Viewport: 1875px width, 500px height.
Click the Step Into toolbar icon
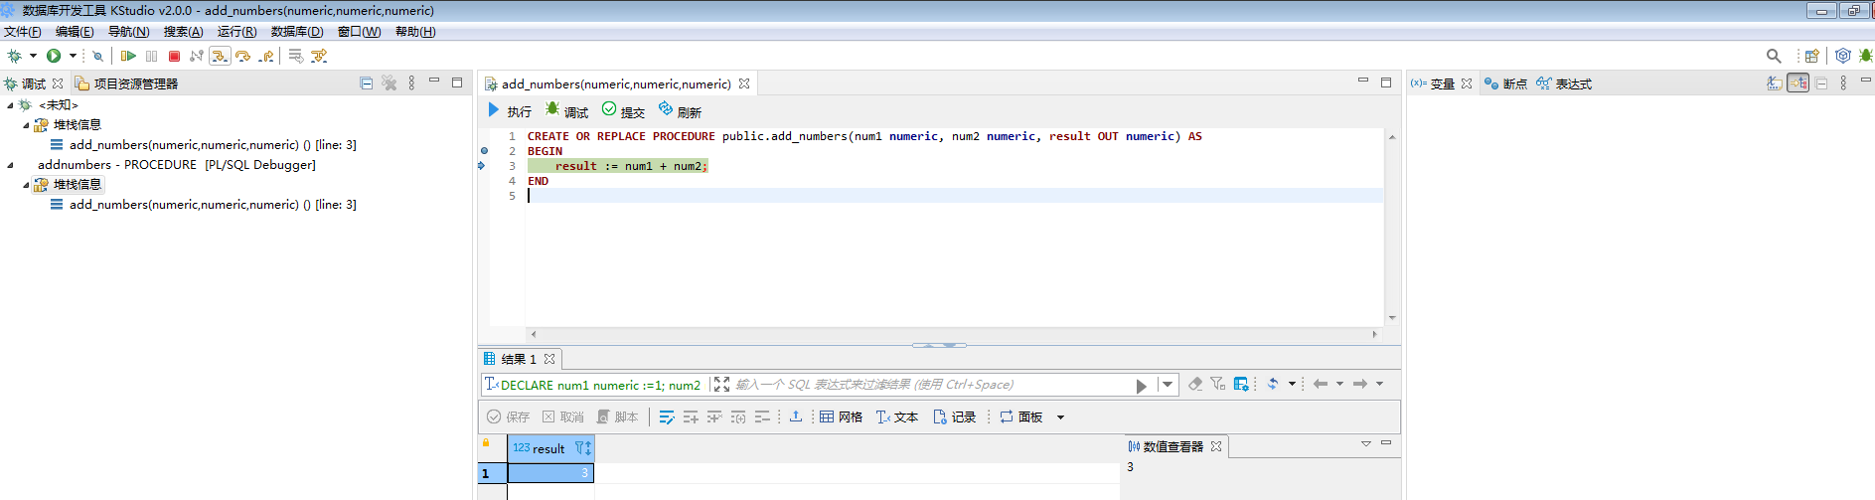[220, 56]
